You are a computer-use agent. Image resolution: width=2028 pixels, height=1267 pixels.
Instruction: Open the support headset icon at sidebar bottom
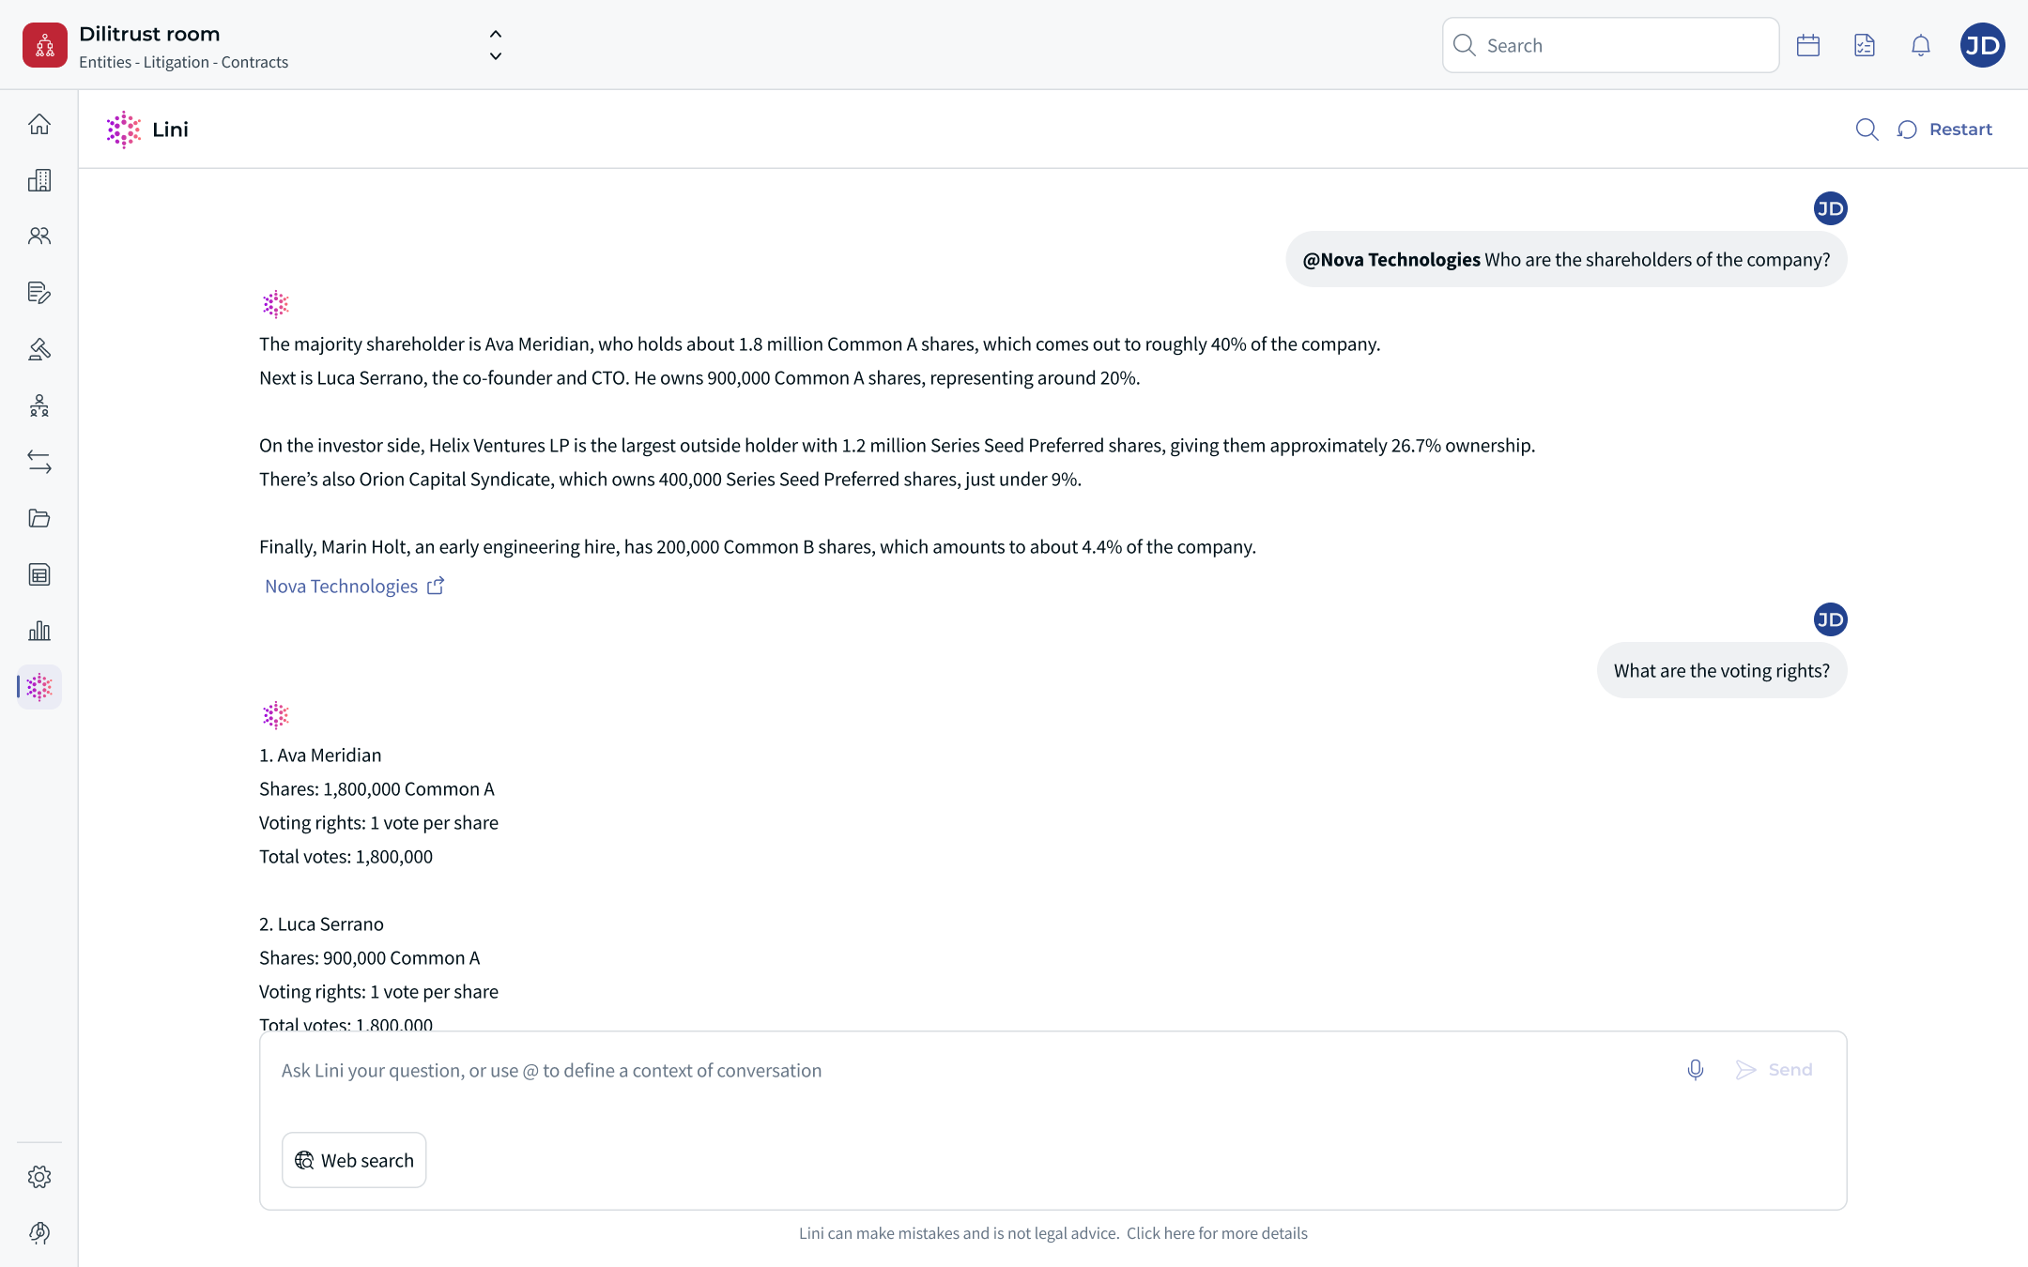tap(39, 1233)
